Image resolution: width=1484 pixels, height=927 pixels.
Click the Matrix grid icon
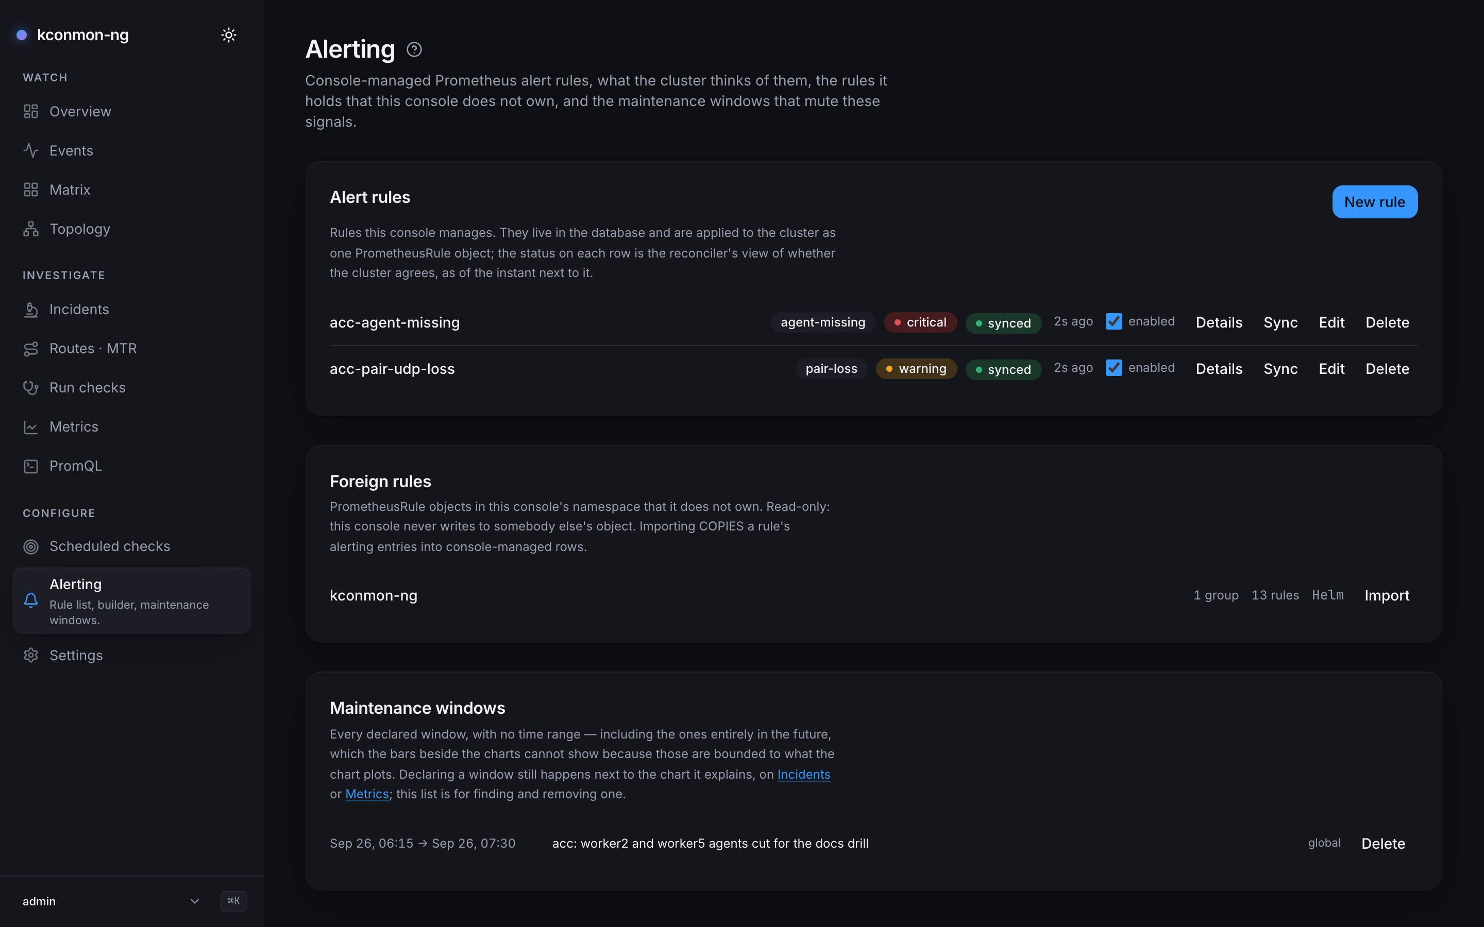tap(31, 190)
